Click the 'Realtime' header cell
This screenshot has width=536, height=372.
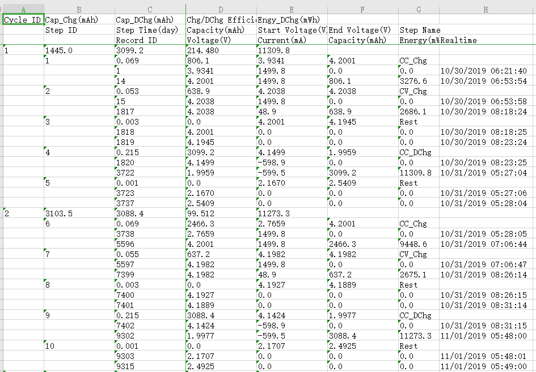[486, 40]
